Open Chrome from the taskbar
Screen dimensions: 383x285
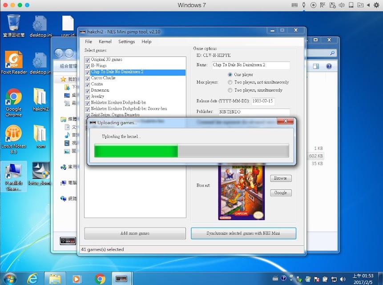[100, 279]
